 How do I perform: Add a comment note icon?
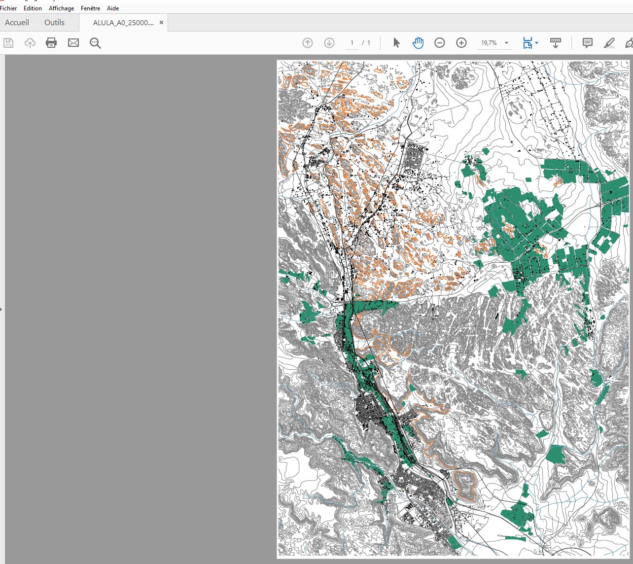tap(588, 43)
